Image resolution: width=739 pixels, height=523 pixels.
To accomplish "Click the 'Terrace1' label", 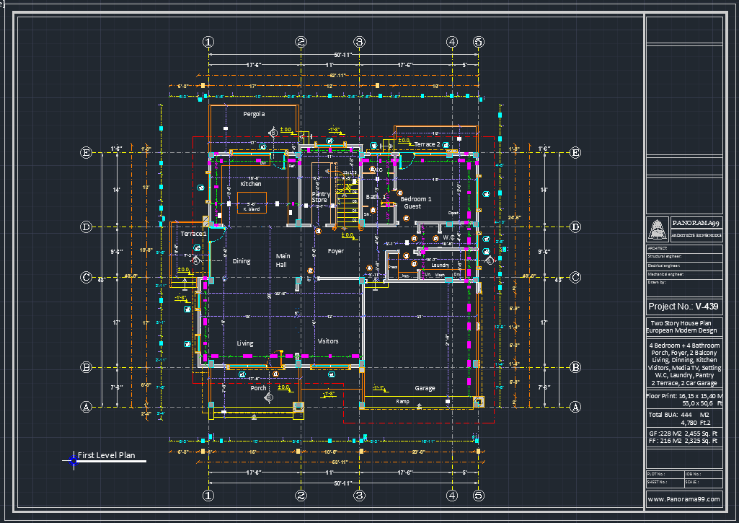I will point(193,234).
